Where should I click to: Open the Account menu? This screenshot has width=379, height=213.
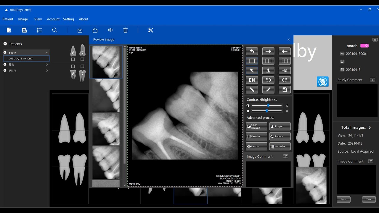[x=53, y=19]
